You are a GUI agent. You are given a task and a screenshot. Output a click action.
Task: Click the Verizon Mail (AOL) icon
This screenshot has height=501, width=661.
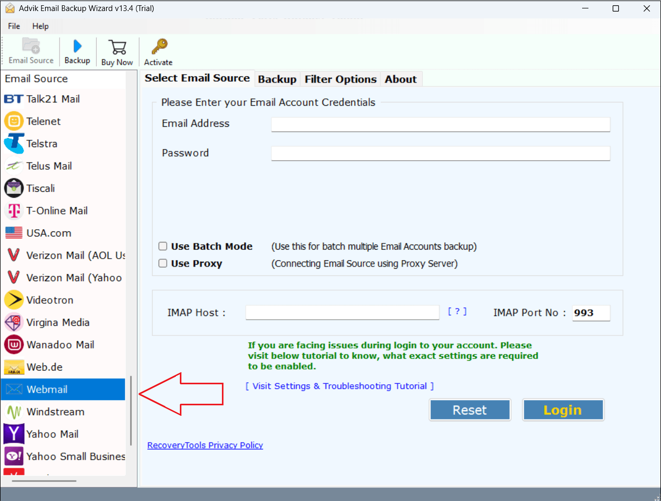point(14,255)
